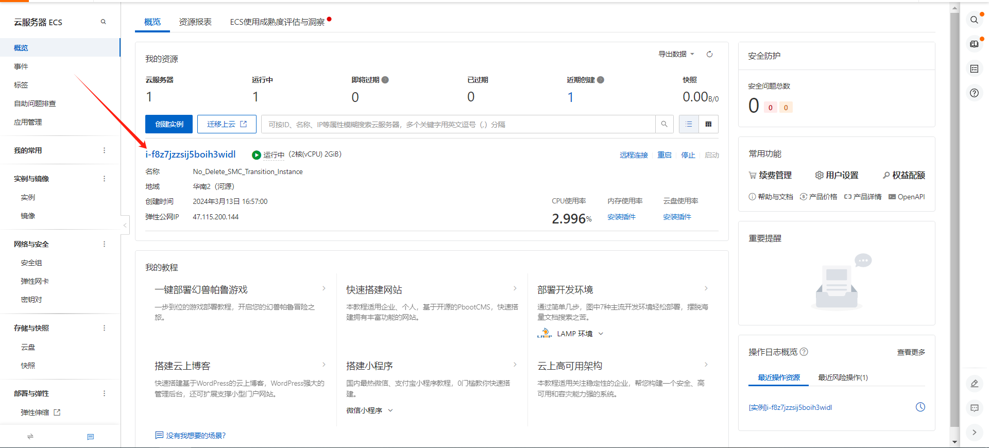This screenshot has width=989, height=448.
Task: Click the running status green icon
Action: click(256, 155)
